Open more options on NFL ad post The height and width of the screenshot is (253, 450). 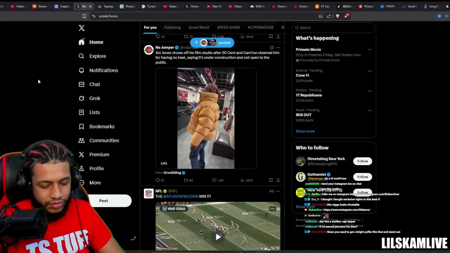(278, 191)
